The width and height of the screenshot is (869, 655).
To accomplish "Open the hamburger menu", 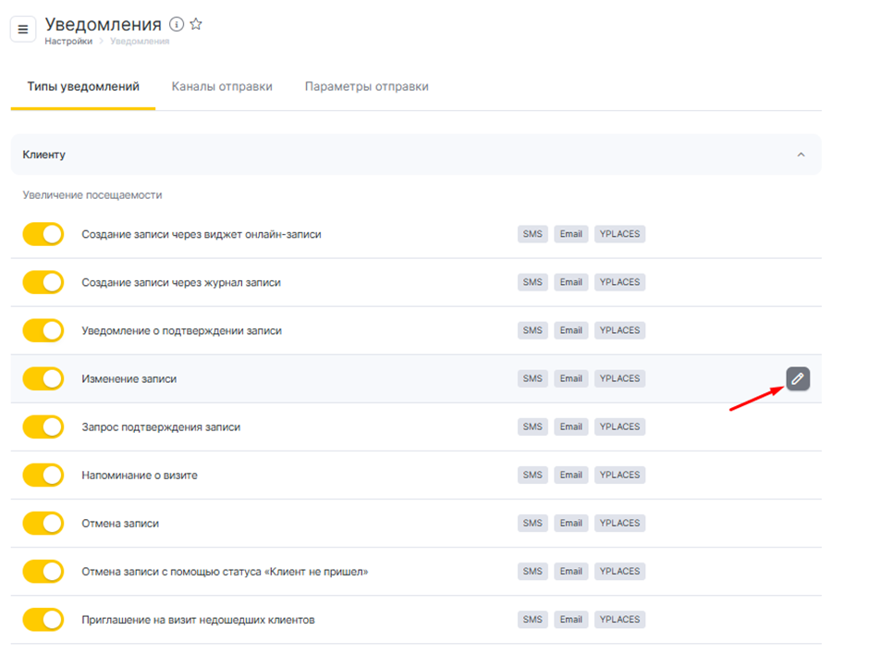I will [x=23, y=30].
